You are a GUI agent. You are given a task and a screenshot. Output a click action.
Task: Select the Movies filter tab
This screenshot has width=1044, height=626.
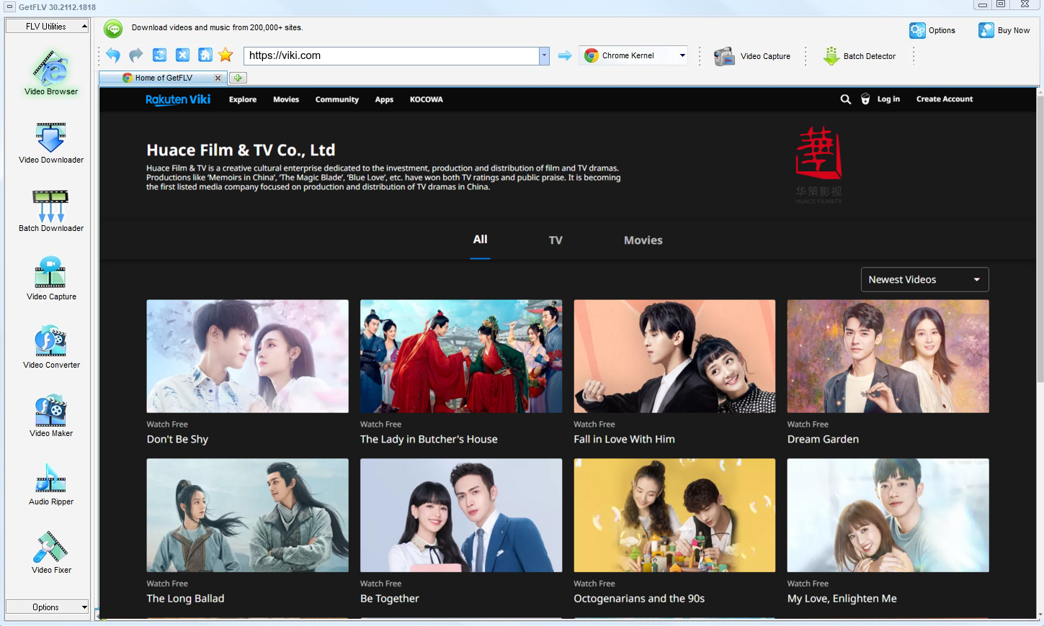tap(643, 240)
